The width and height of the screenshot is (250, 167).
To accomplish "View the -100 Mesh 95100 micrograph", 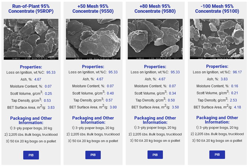I will [x=217, y=39].
